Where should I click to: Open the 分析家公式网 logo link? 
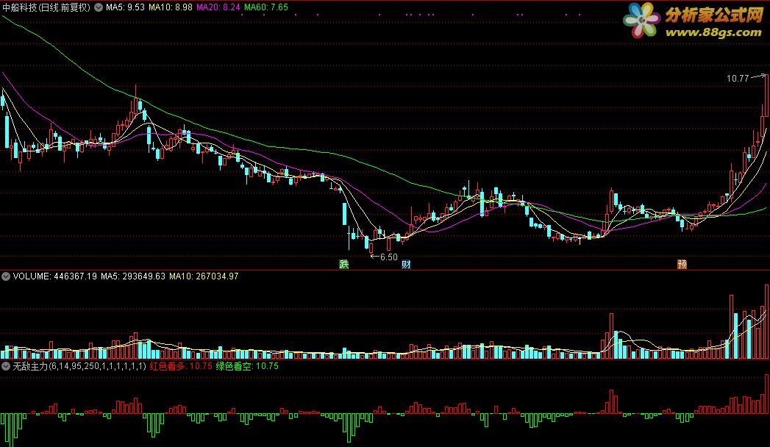click(713, 15)
